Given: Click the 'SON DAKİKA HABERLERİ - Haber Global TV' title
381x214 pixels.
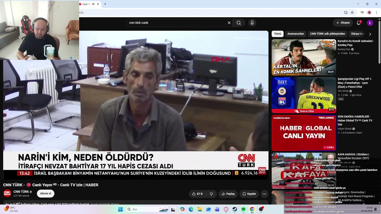Looking at the screenshot, I should pyautogui.click(x=355, y=120).
